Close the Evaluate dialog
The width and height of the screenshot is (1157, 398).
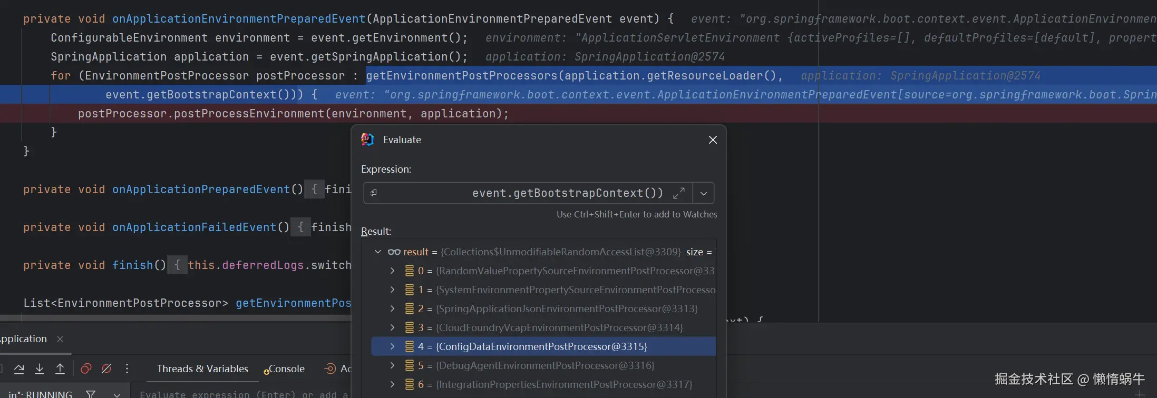(713, 140)
